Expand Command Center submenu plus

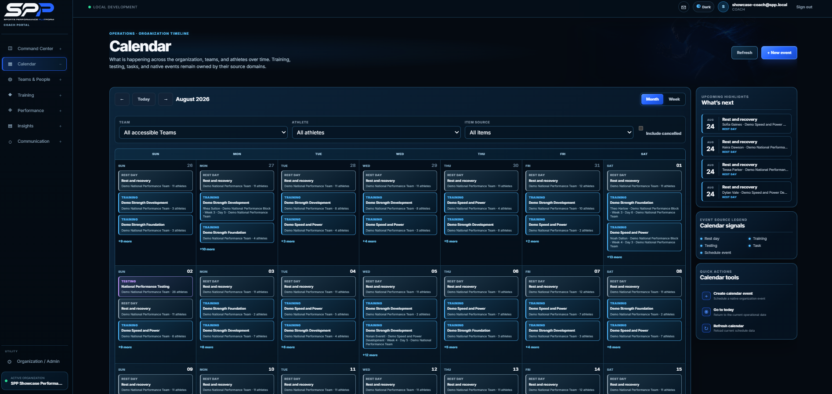tap(60, 49)
